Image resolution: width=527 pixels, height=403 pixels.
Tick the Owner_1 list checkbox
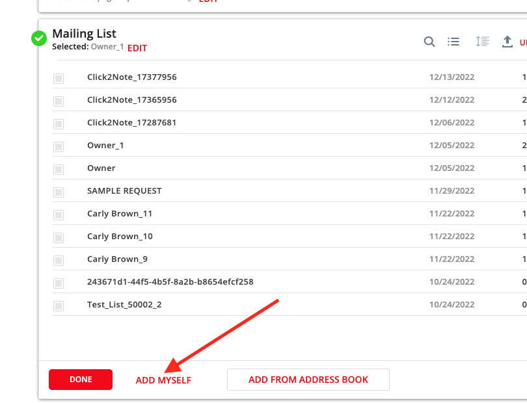(59, 147)
